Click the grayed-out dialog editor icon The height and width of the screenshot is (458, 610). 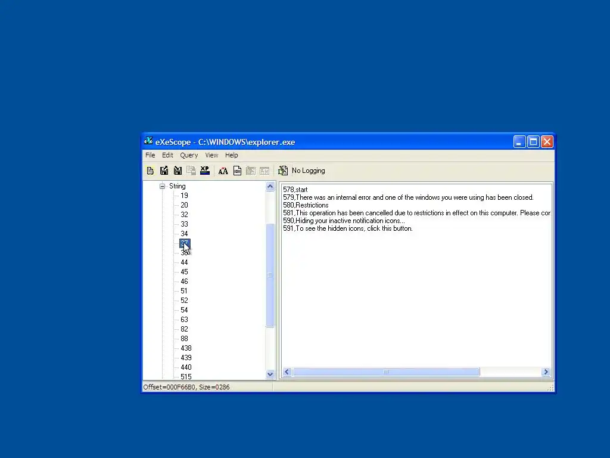[251, 171]
